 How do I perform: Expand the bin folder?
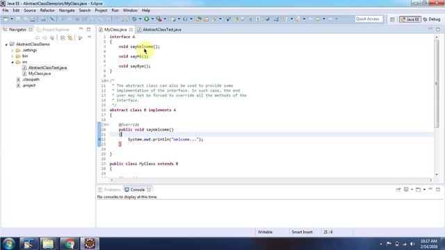click(x=13, y=56)
